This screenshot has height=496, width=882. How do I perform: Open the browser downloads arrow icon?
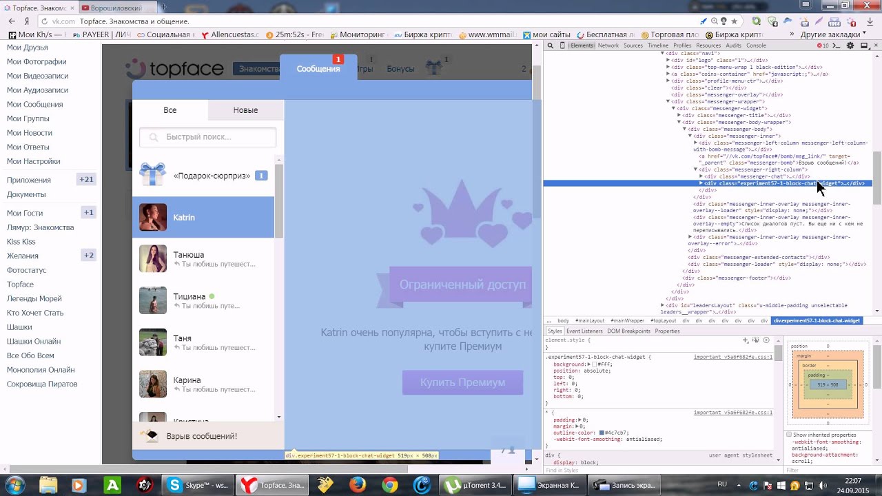click(870, 21)
